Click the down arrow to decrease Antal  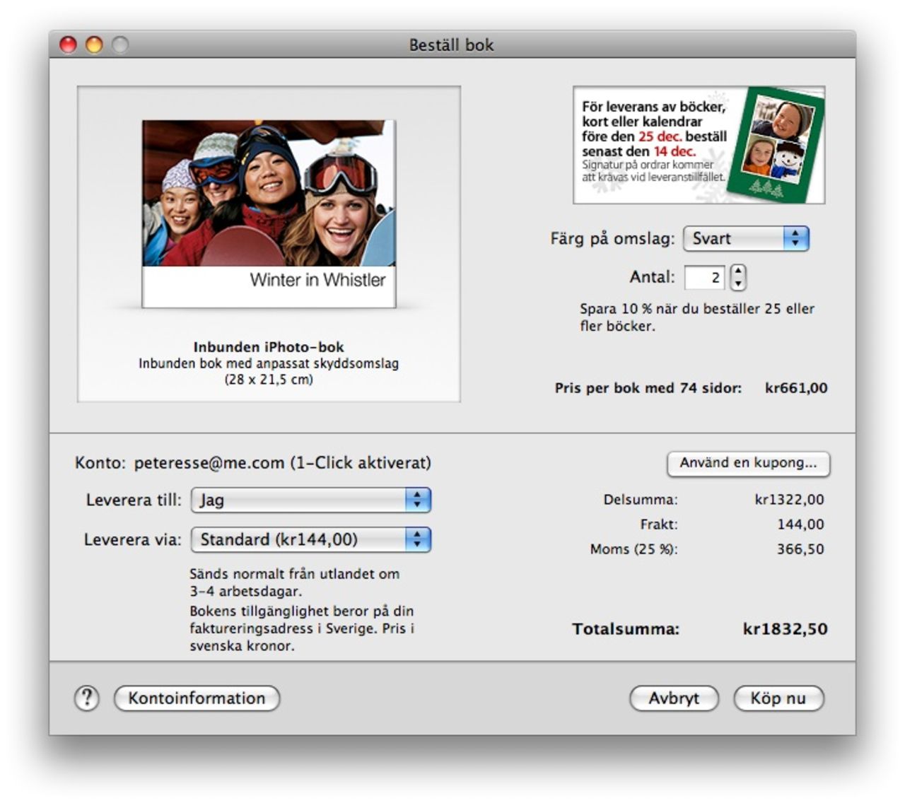[x=737, y=282]
